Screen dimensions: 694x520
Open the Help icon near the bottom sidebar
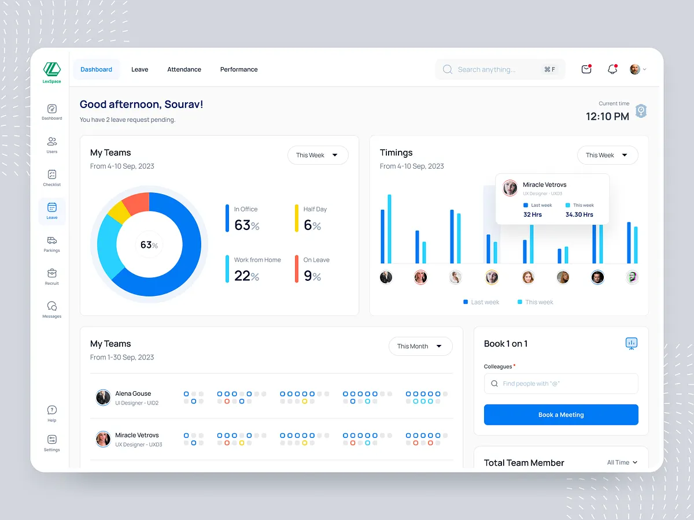pos(51,412)
